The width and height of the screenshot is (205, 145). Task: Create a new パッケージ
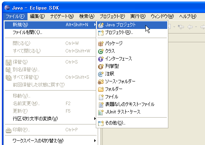click(132, 43)
